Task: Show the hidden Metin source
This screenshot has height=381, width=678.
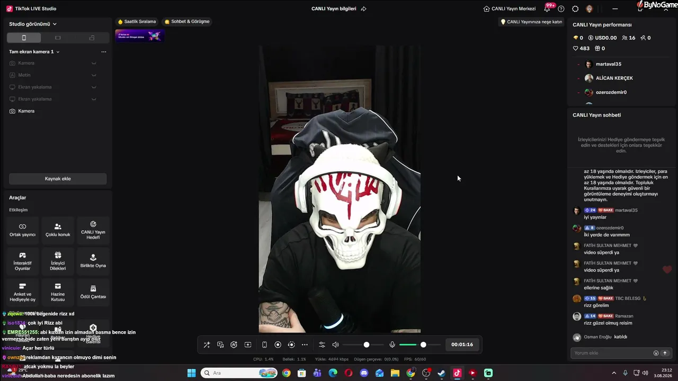Action: [x=94, y=75]
